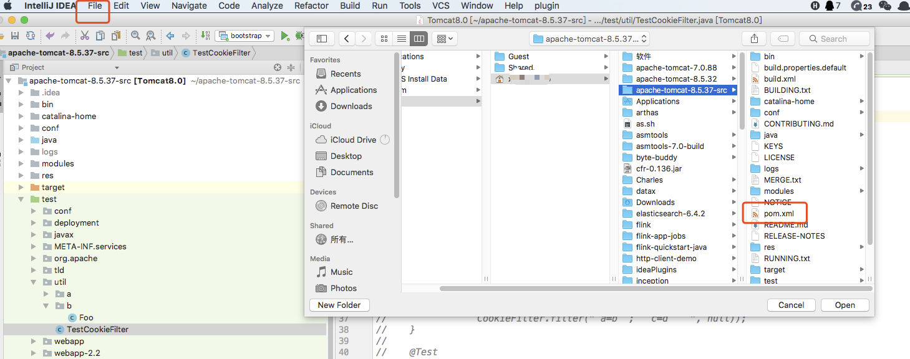
Task: Expand the .idea folder in Project tree
Action: click(x=22, y=92)
